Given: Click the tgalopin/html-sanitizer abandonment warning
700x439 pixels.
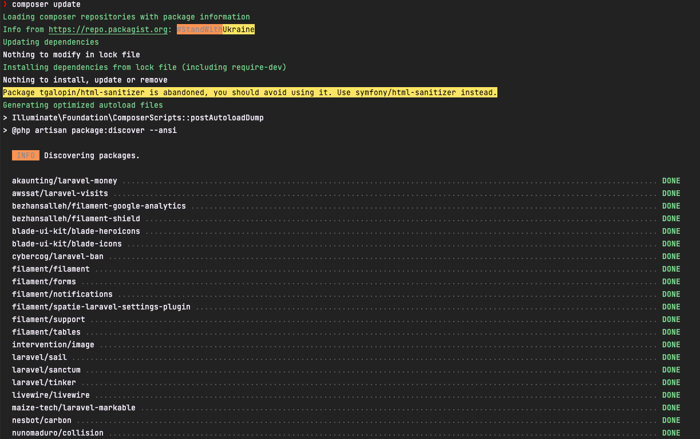Looking at the screenshot, I should [x=250, y=92].
